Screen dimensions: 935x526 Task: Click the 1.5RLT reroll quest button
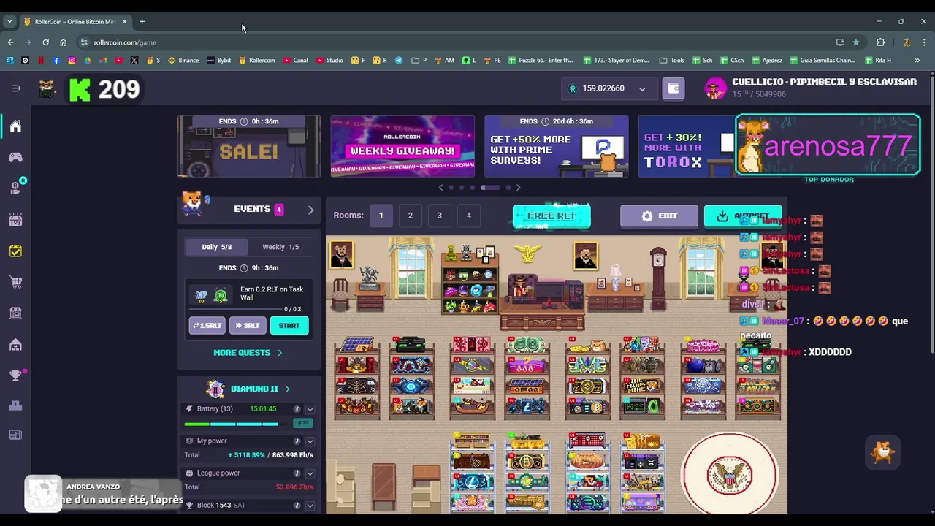[x=207, y=326]
